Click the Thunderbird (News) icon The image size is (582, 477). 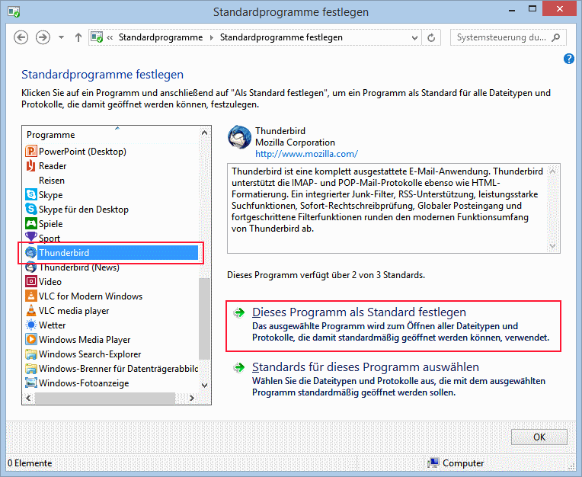pyautogui.click(x=30, y=267)
